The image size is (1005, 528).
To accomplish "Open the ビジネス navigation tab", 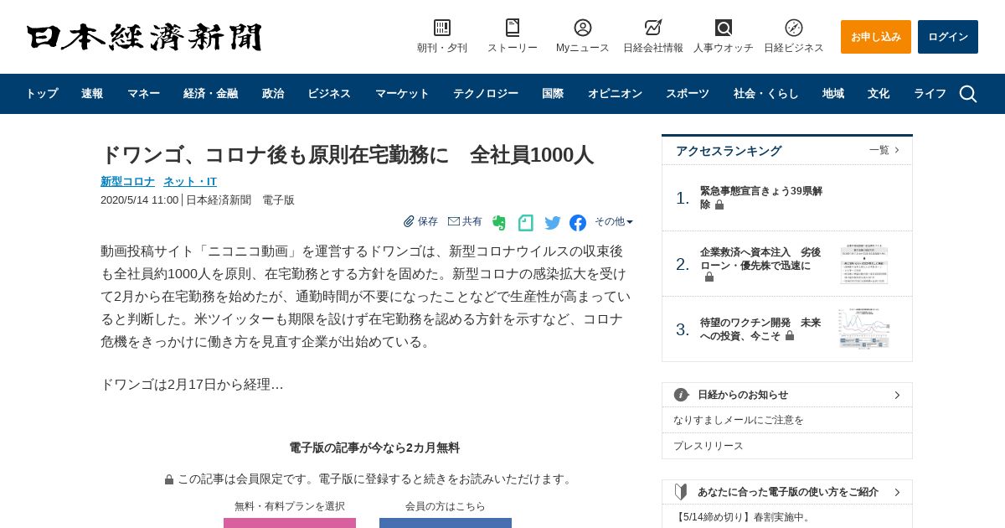I will click(x=329, y=94).
